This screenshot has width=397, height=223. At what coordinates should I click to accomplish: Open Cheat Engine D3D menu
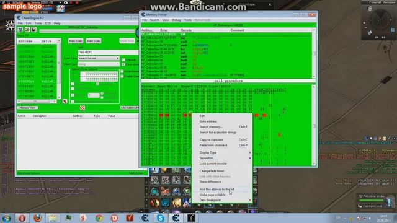tap(48, 24)
